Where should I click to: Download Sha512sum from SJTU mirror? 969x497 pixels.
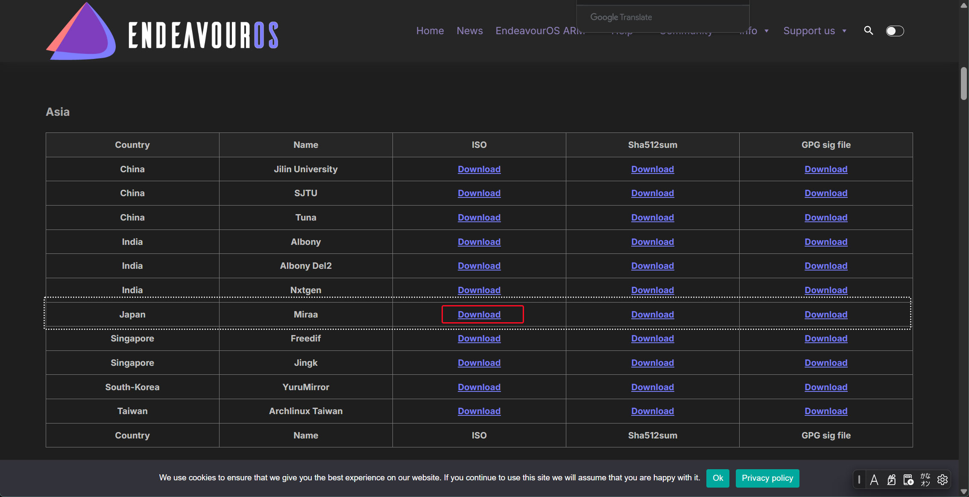pos(653,193)
